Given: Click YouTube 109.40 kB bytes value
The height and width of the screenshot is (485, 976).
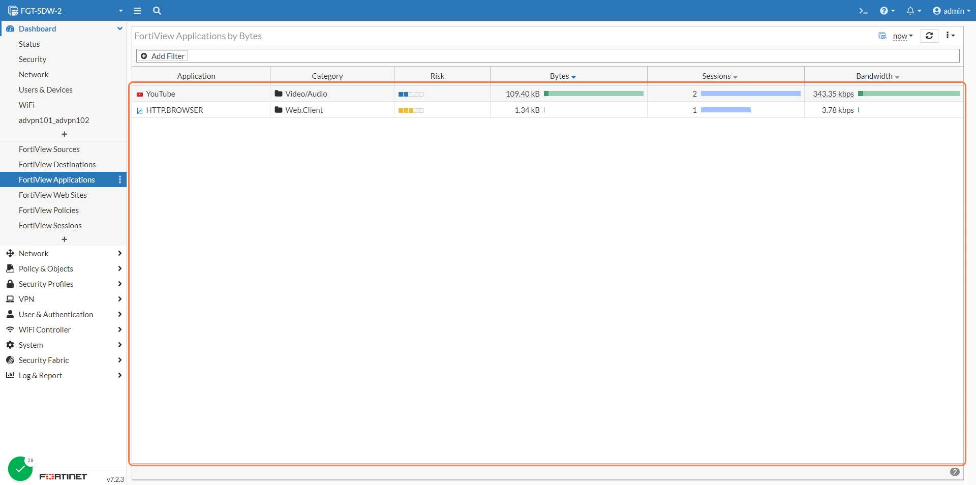Looking at the screenshot, I should coord(523,94).
